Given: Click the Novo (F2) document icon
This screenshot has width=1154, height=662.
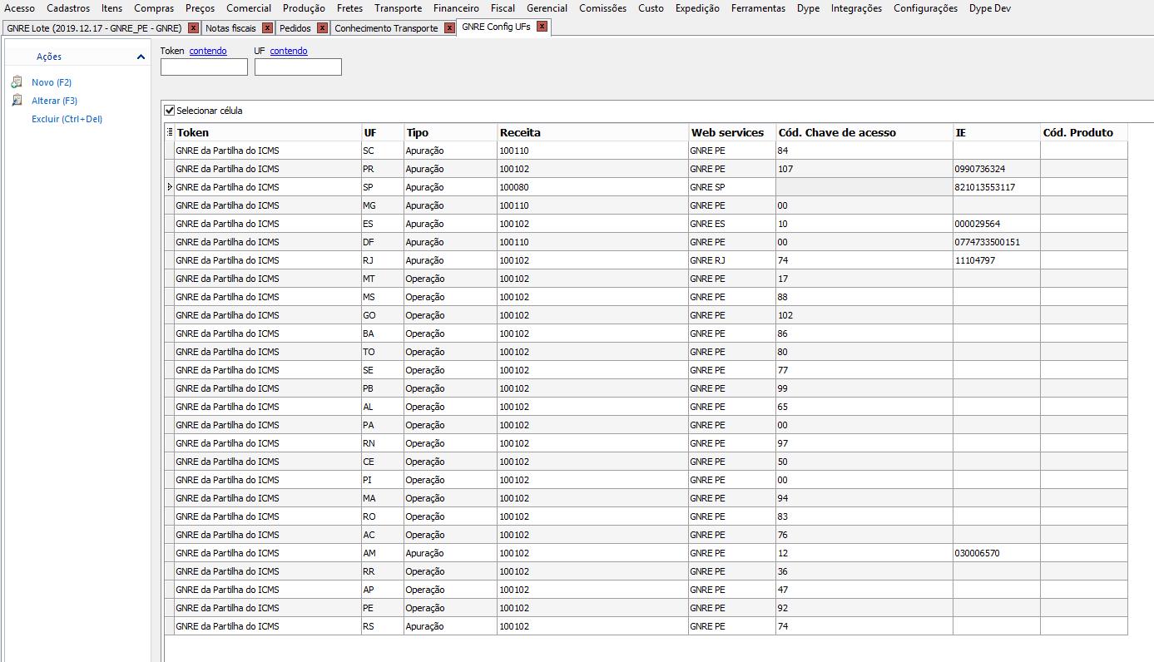Looking at the screenshot, I should pyautogui.click(x=17, y=82).
